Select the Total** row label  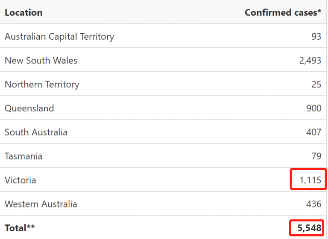click(x=20, y=228)
